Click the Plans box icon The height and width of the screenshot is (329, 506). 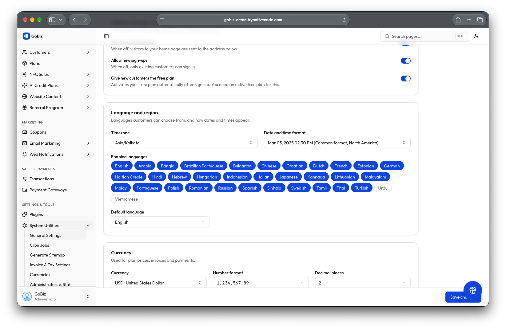25,63
